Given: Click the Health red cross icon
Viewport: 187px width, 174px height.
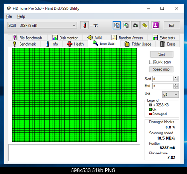Looking at the screenshot, I should pyautogui.click(x=70, y=44).
